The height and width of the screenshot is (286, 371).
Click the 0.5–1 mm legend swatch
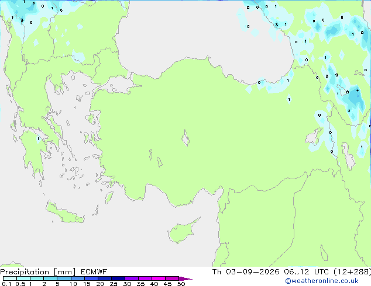pos(23,278)
